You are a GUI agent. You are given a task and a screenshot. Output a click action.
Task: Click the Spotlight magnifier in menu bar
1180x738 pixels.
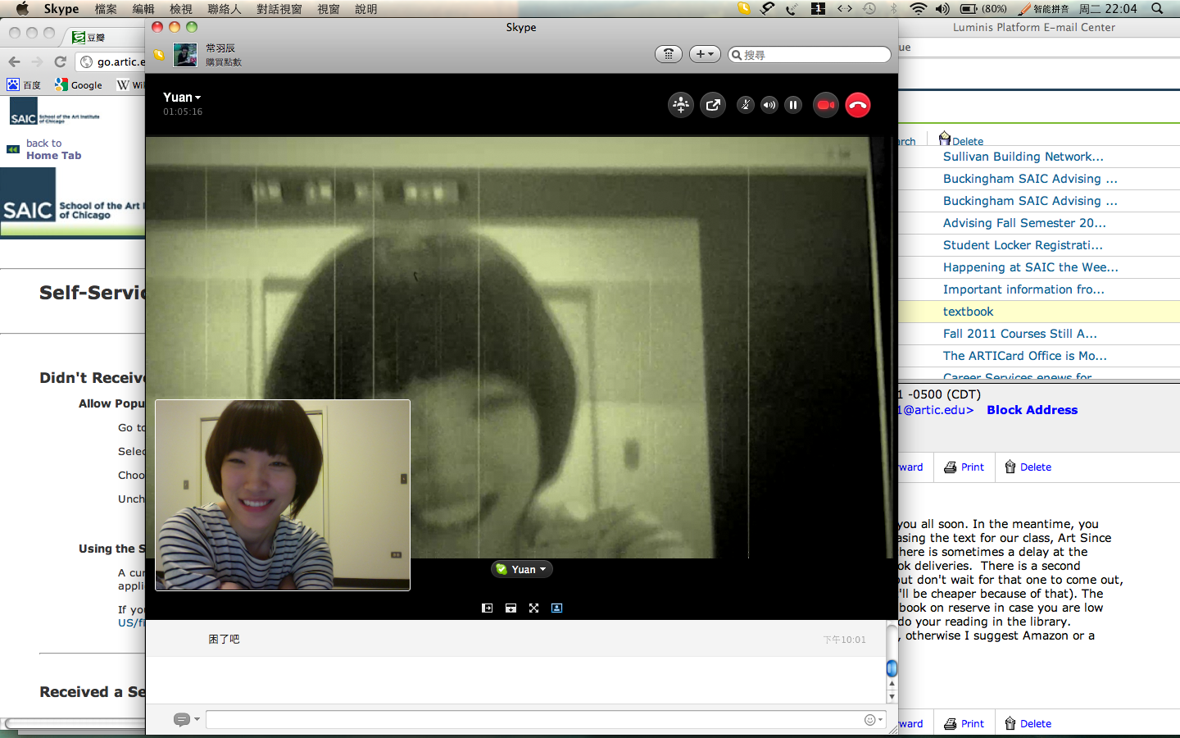[x=1157, y=8]
